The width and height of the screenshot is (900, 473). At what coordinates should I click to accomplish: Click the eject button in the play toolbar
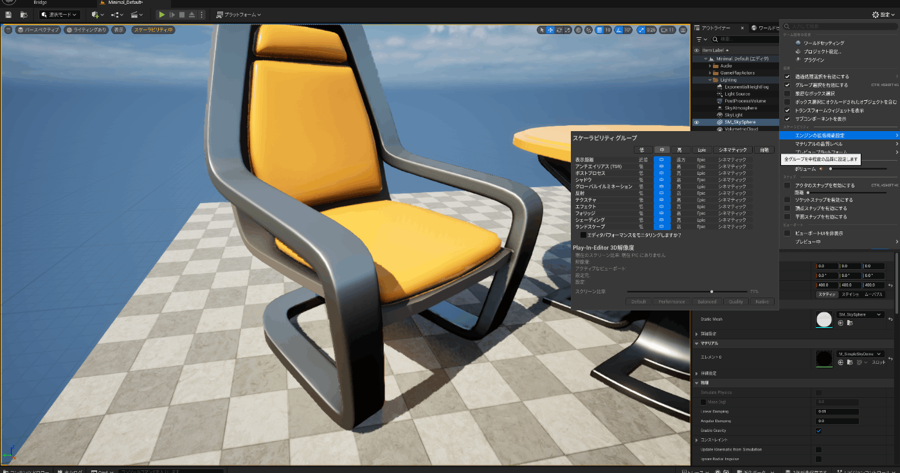click(x=192, y=14)
